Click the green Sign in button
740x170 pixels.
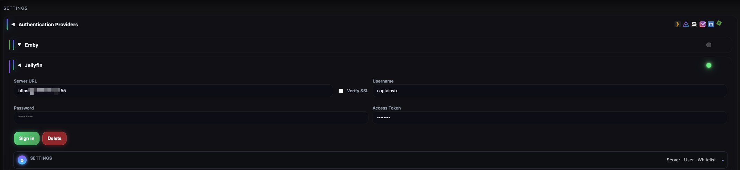(27, 139)
